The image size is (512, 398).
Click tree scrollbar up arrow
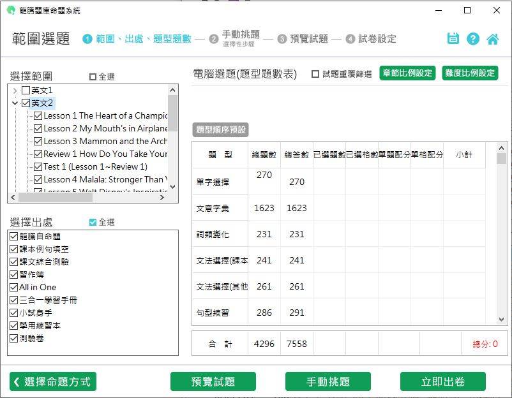pyautogui.click(x=173, y=90)
